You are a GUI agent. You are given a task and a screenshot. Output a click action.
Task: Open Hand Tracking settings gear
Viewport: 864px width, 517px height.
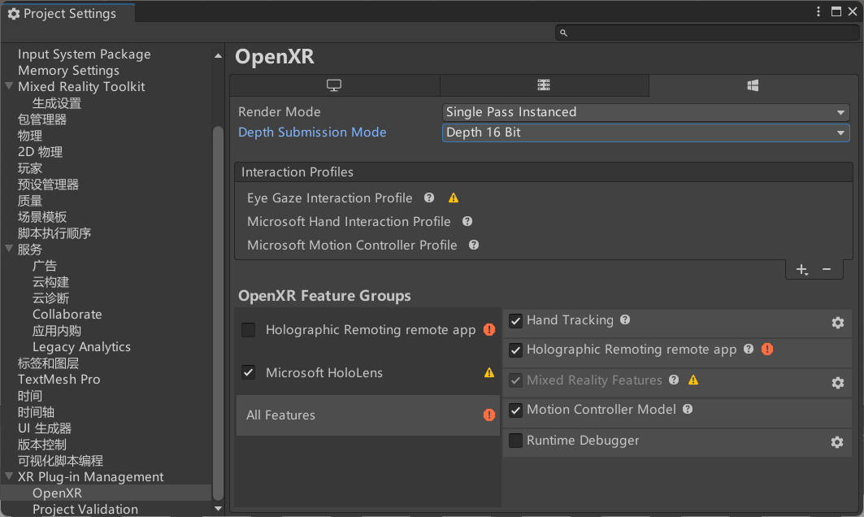(x=837, y=323)
